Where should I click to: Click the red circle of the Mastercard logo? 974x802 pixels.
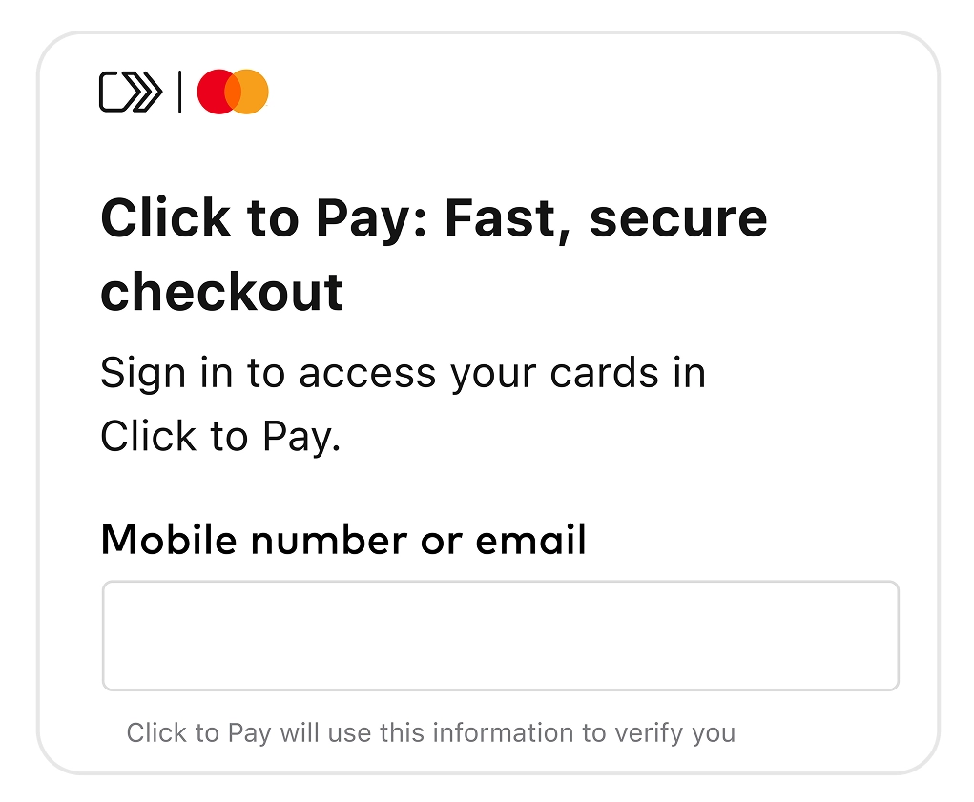tap(213, 93)
